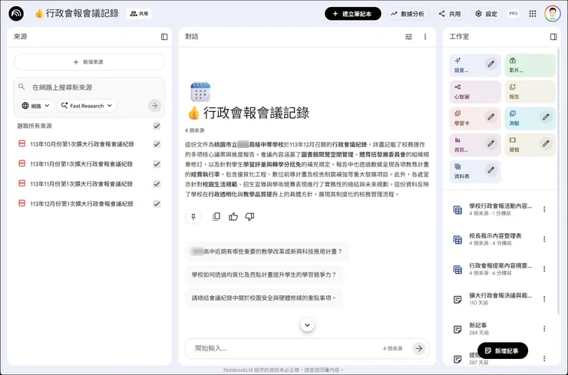This screenshot has height=375, width=568.
Task: Open the Fast Research mode dropdown
Action: click(x=87, y=106)
